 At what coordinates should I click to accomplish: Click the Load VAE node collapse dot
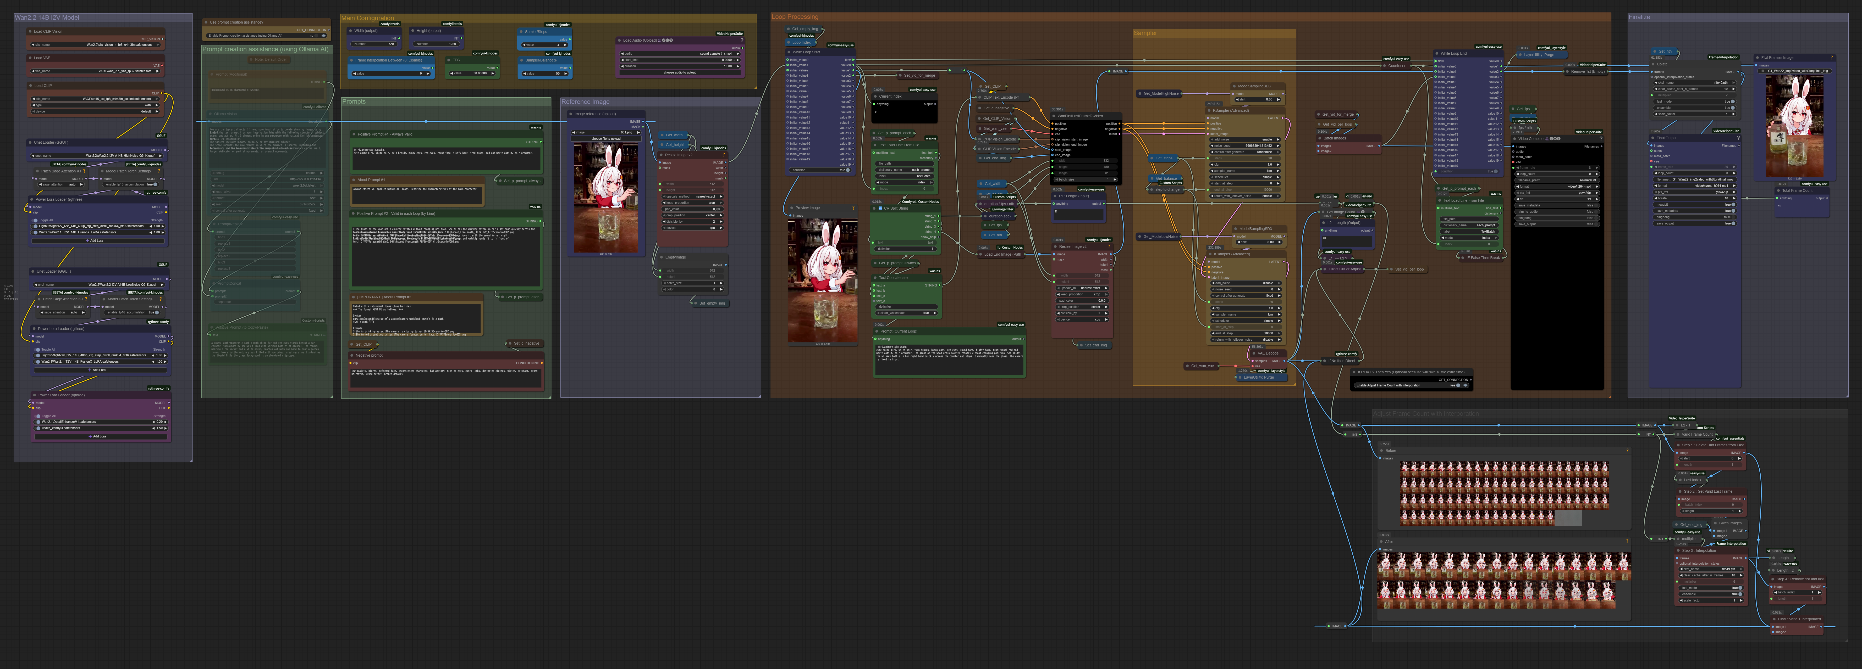pos(30,58)
